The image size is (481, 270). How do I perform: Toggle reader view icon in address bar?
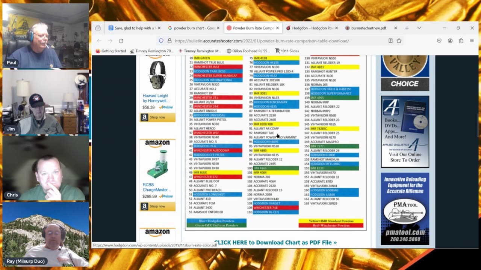[x=390, y=41]
